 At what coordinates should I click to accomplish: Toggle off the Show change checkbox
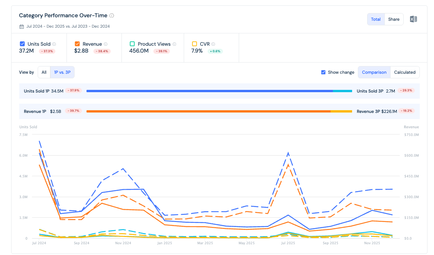pyautogui.click(x=323, y=72)
